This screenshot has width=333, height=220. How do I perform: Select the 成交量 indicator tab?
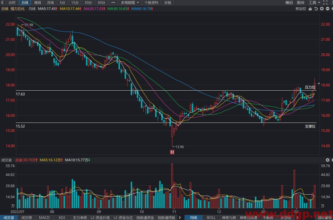pyautogui.click(x=8, y=218)
